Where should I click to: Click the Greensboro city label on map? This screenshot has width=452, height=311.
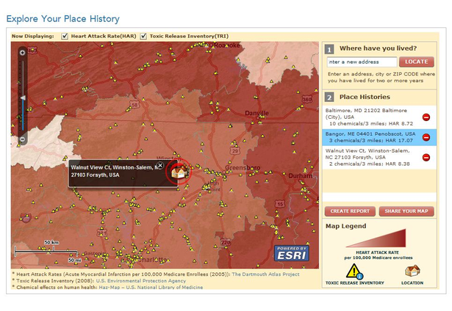243,168
